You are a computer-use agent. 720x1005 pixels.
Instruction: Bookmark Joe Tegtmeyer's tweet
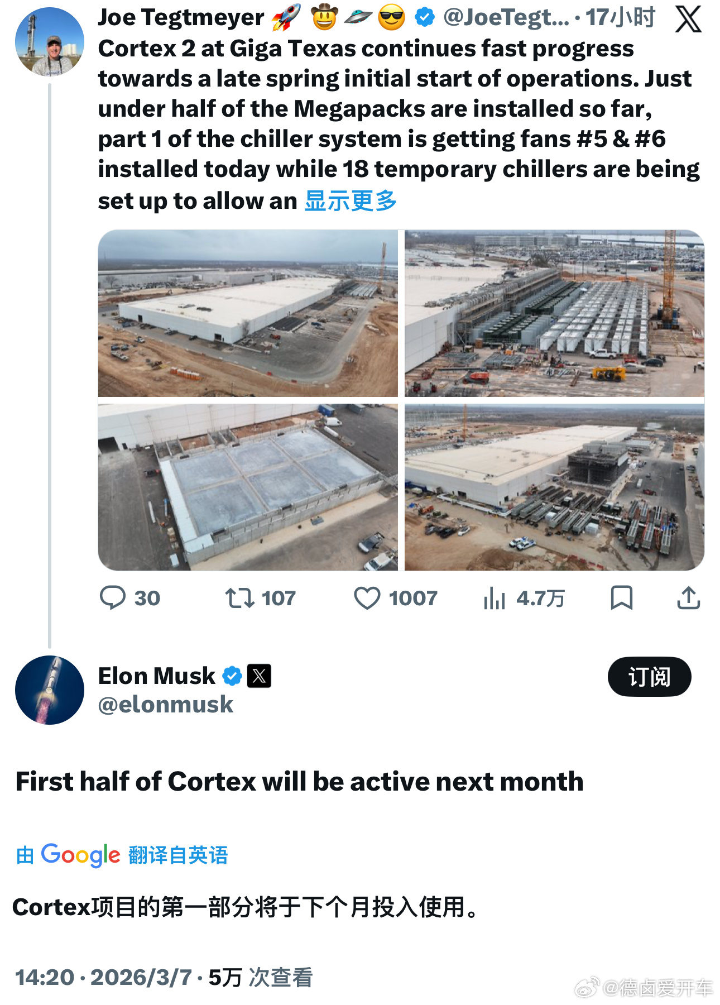tap(620, 598)
